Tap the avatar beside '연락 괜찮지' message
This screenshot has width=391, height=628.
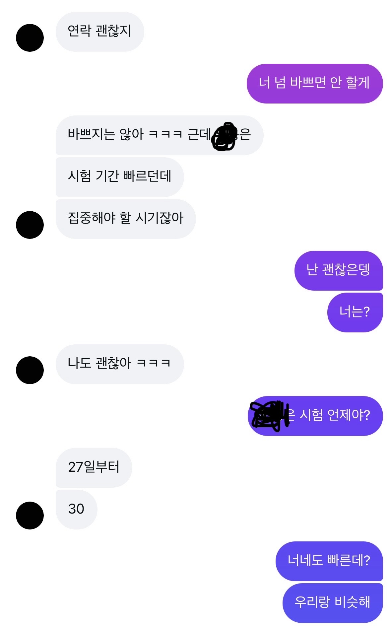pos(30,38)
